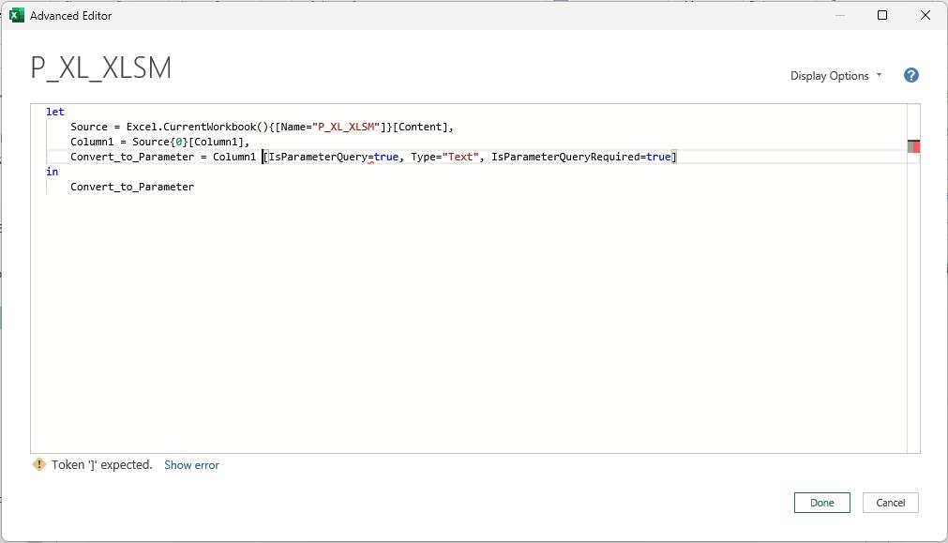Click the Show error link
The height and width of the screenshot is (543, 948).
pos(191,465)
